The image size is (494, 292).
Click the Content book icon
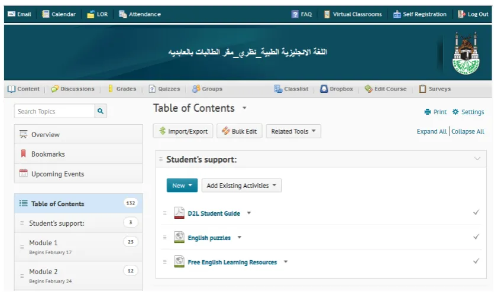11,89
